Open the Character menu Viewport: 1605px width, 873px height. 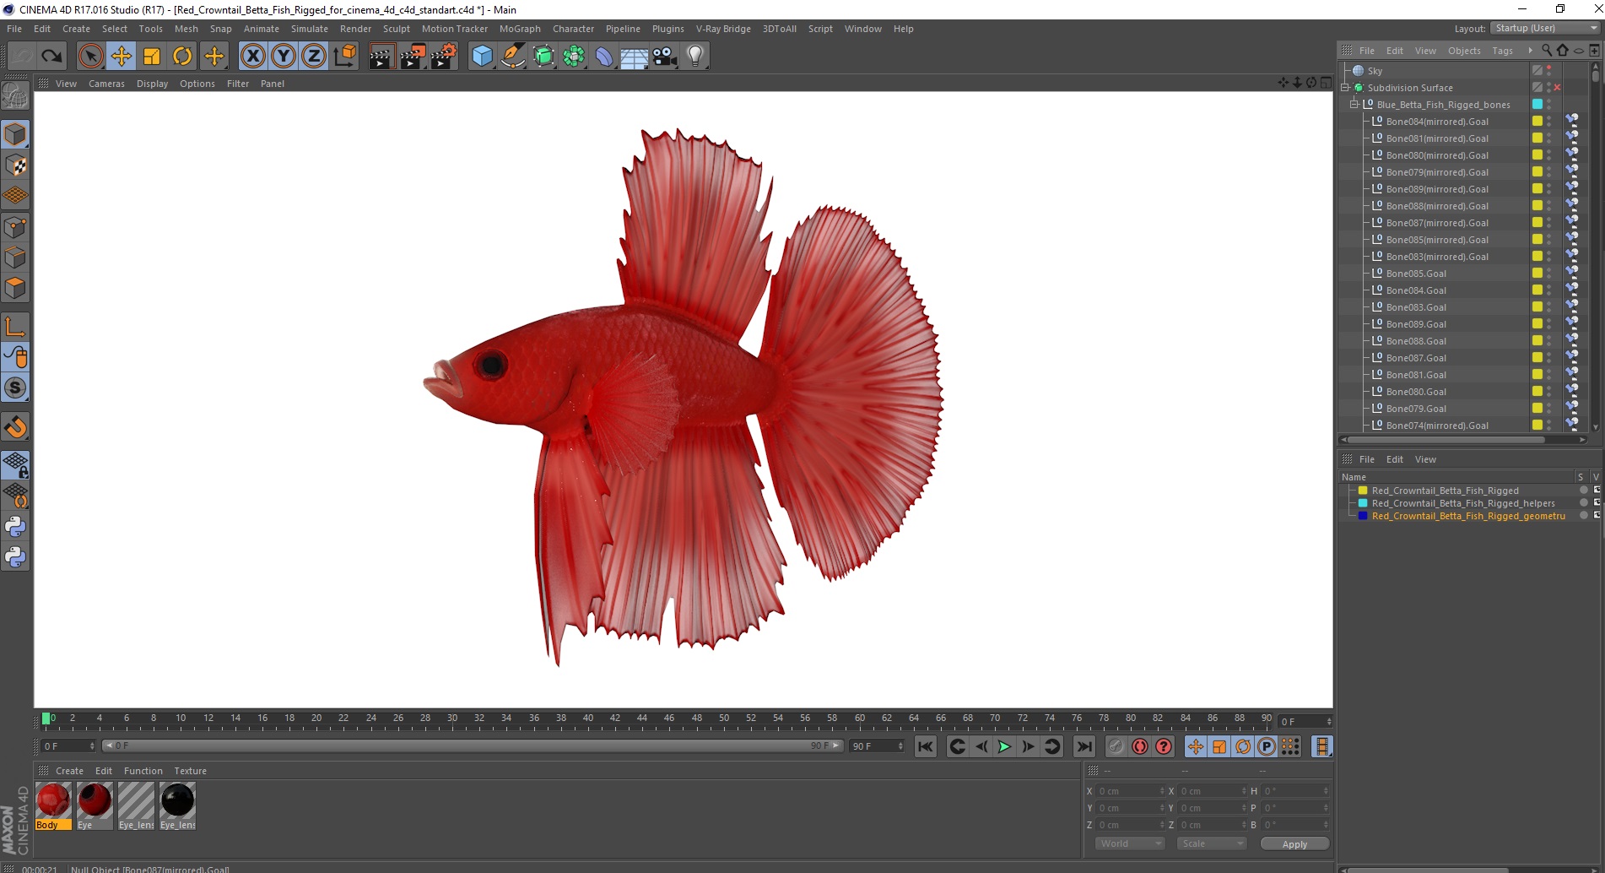point(573,29)
